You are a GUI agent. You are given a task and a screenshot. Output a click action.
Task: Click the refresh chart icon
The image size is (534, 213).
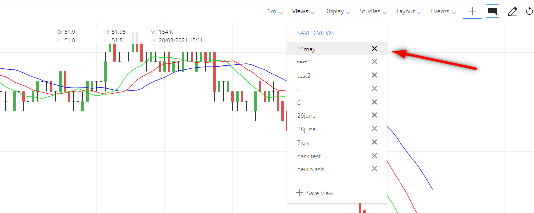click(529, 11)
